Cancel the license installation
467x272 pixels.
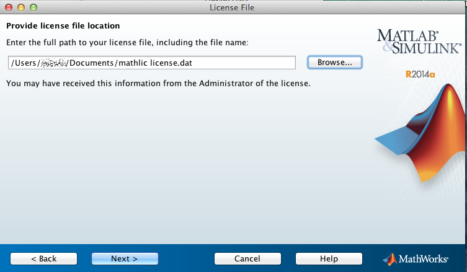[x=247, y=258]
